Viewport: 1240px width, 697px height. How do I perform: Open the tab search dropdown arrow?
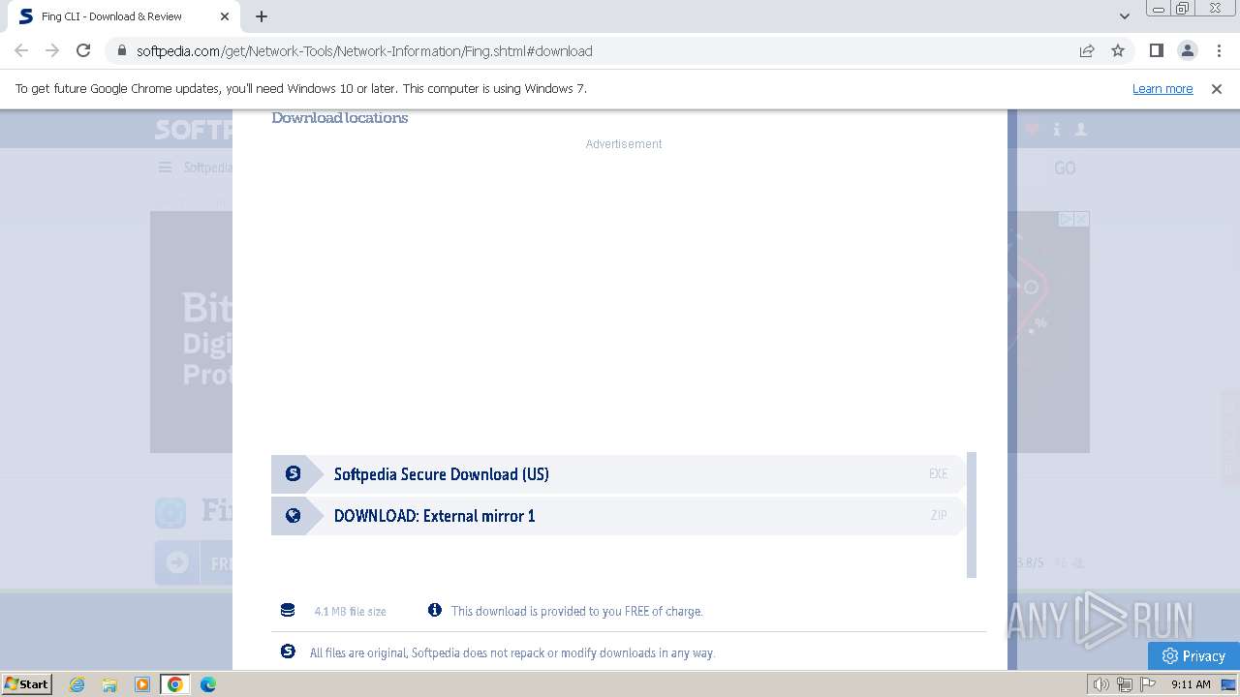(1125, 16)
